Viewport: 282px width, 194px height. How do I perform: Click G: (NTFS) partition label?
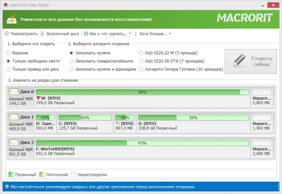pos(147,124)
